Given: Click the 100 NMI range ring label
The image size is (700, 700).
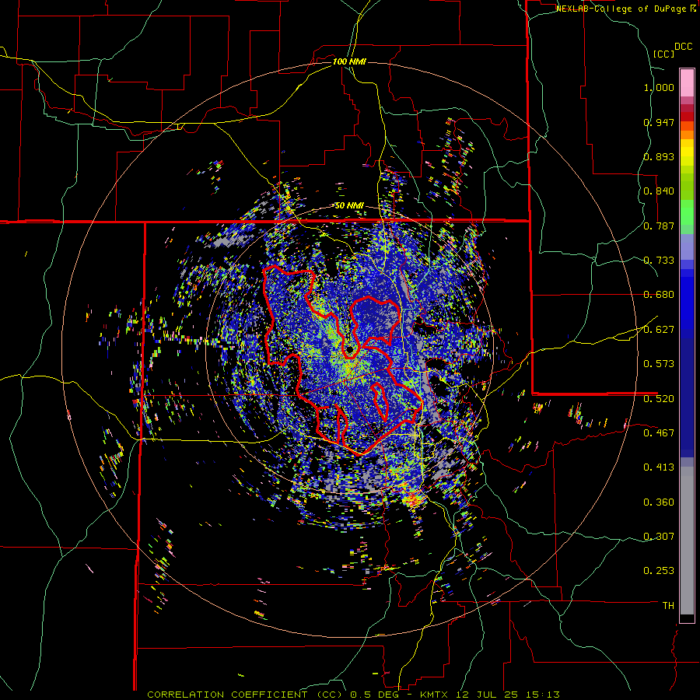Looking at the screenshot, I should click(x=349, y=61).
